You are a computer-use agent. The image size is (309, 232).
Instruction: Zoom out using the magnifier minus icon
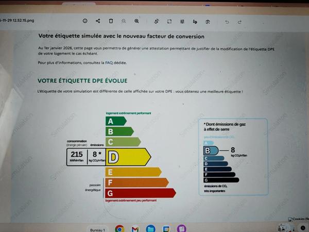click(124, 21)
